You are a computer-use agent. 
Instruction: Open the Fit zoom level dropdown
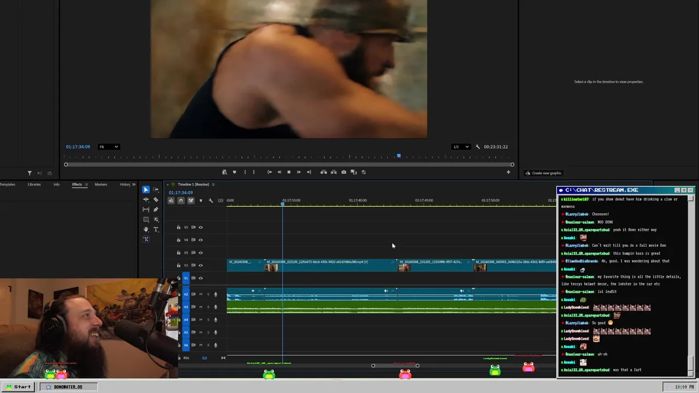(x=109, y=147)
